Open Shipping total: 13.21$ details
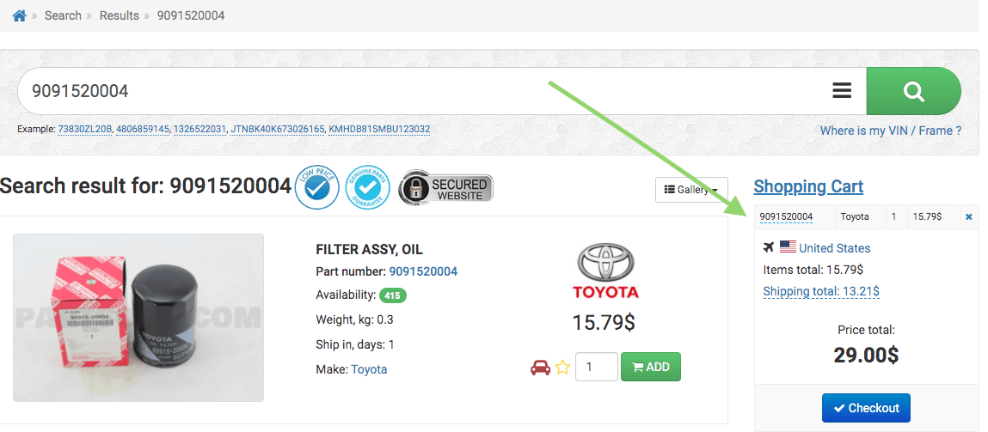The image size is (988, 432). pyautogui.click(x=821, y=291)
